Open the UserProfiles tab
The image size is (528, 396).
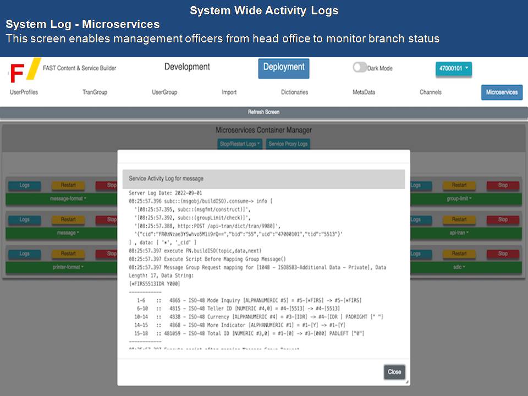click(x=24, y=92)
